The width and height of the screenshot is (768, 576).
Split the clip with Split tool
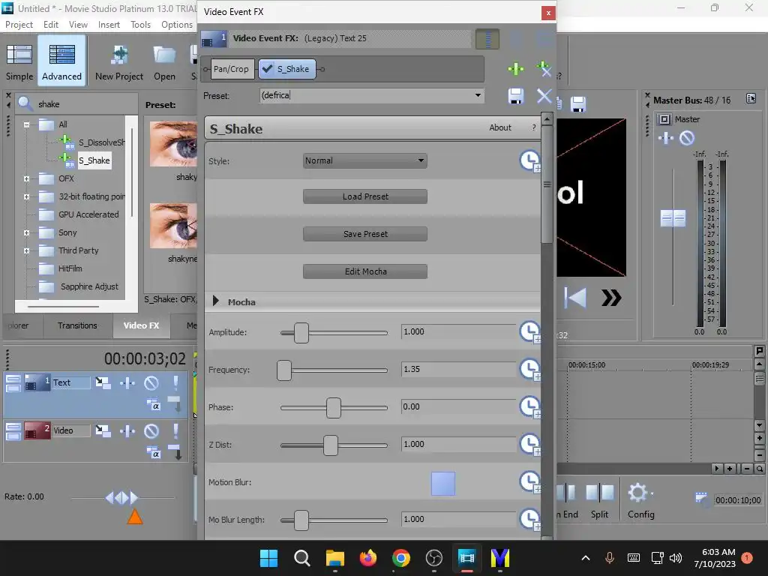(x=599, y=500)
